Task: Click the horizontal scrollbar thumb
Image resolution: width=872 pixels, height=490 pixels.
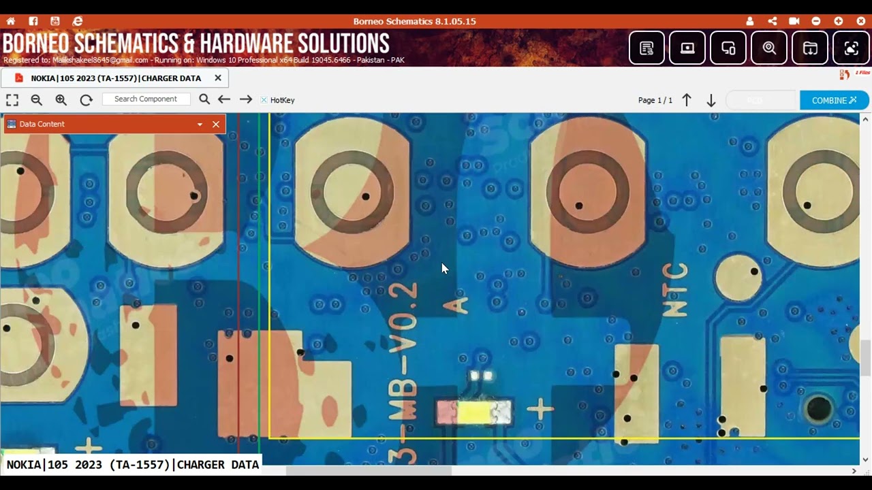Action: pos(369,471)
